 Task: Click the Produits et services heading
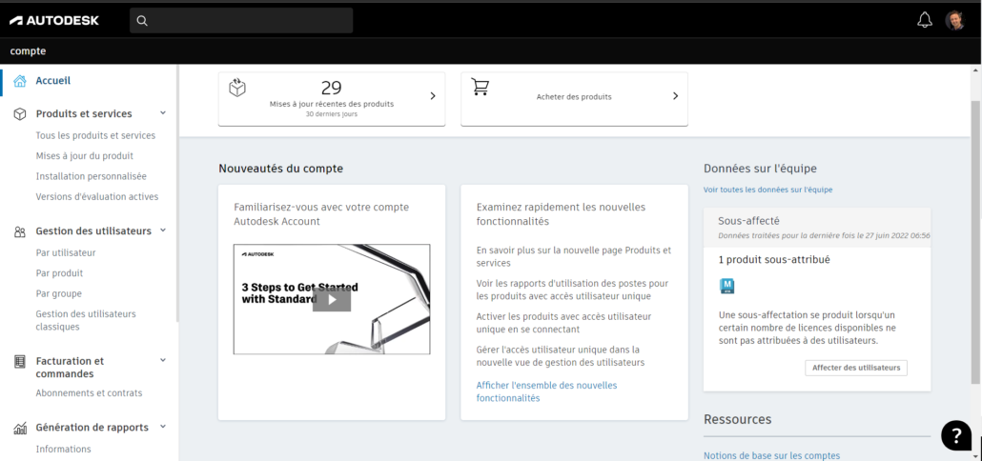point(84,114)
